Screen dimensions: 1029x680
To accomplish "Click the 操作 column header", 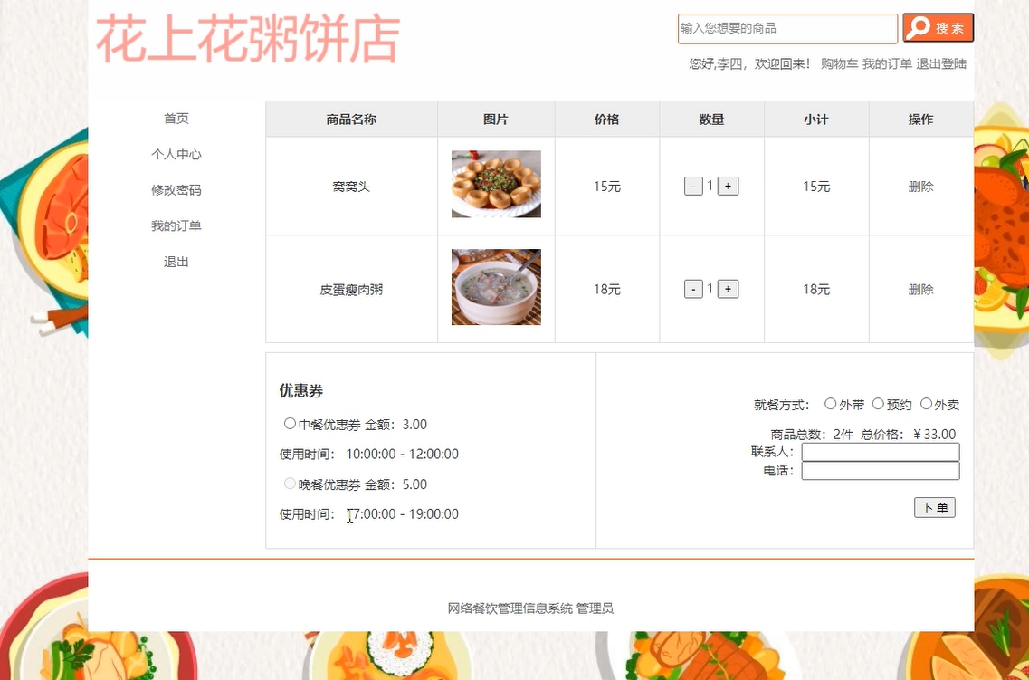I will (920, 120).
